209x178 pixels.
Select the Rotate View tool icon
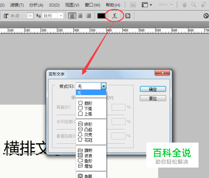coord(203,5)
